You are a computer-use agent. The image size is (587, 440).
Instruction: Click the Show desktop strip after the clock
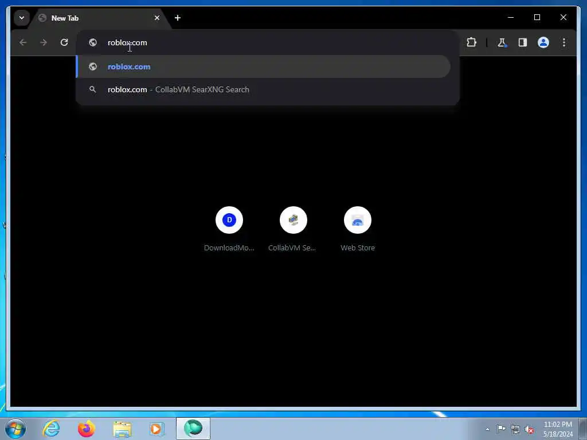click(583, 429)
